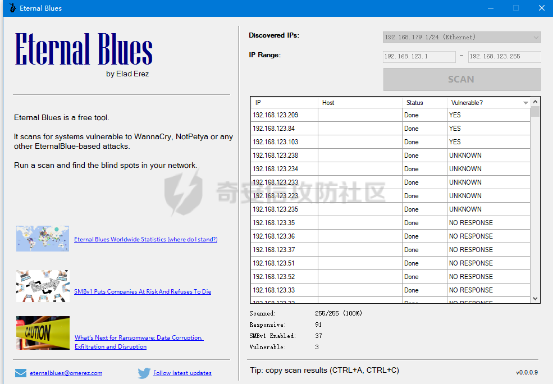Open SMBv1 Puts Companies At Risk link
This screenshot has width=553, height=384.
143,291
